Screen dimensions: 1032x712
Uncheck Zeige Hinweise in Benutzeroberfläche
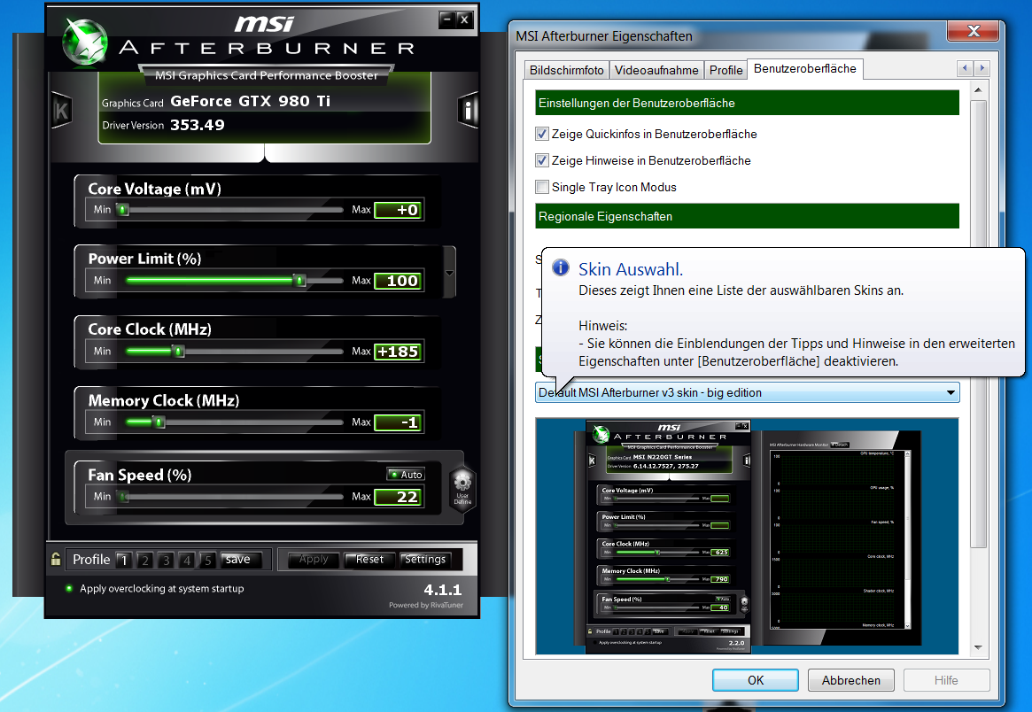pos(542,160)
